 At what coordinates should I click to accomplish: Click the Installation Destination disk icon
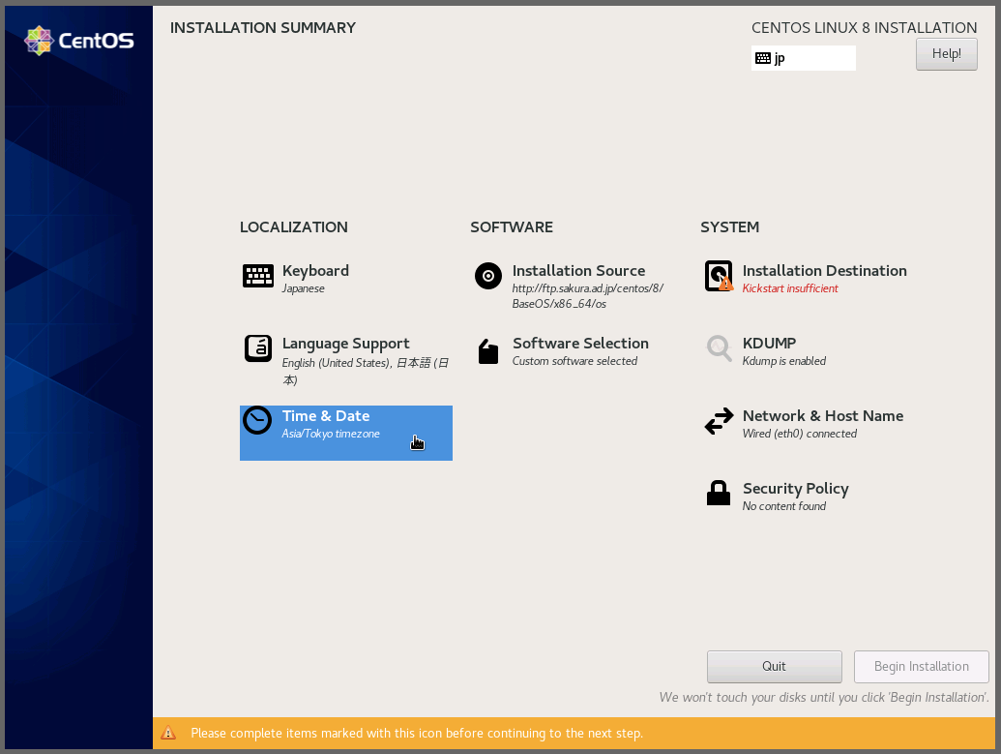pos(719,277)
